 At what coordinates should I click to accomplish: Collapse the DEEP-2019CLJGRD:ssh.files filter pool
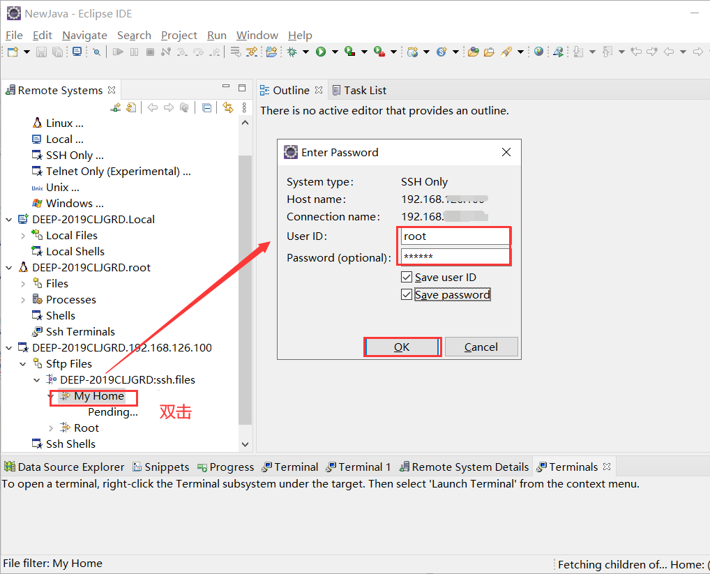coord(37,380)
